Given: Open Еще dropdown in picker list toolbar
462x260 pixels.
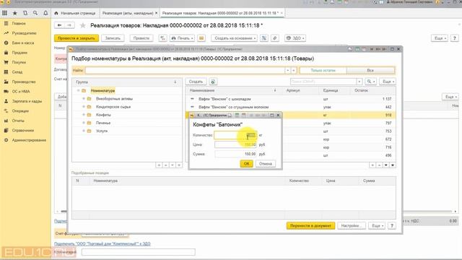Looking at the screenshot, I should tap(388, 82).
